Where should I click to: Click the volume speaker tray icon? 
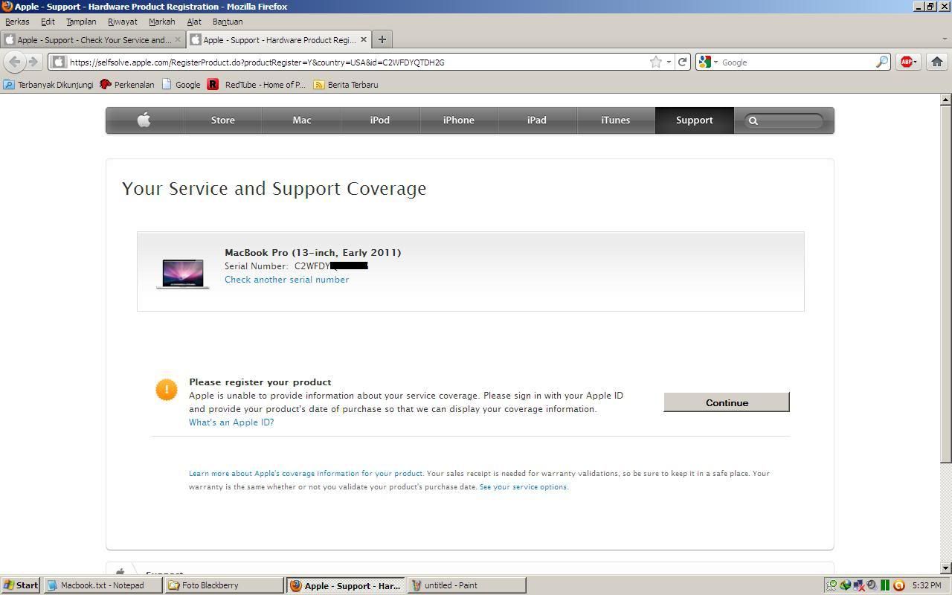871,585
